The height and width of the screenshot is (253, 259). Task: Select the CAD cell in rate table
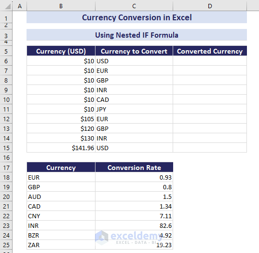[x=61, y=206]
